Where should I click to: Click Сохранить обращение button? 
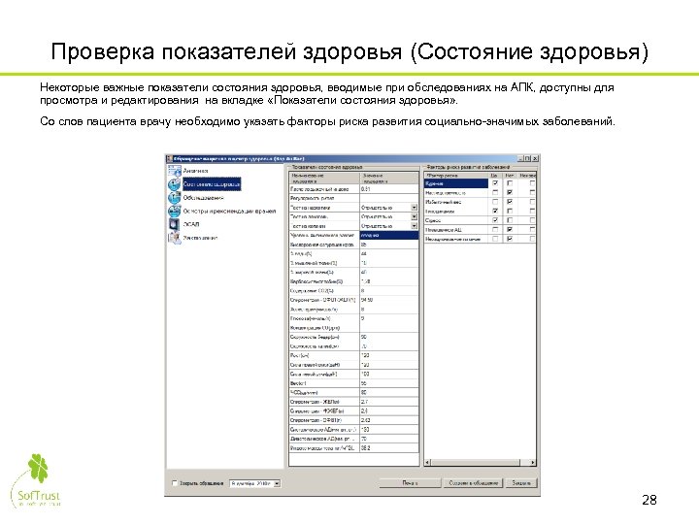pyautogui.click(x=473, y=483)
